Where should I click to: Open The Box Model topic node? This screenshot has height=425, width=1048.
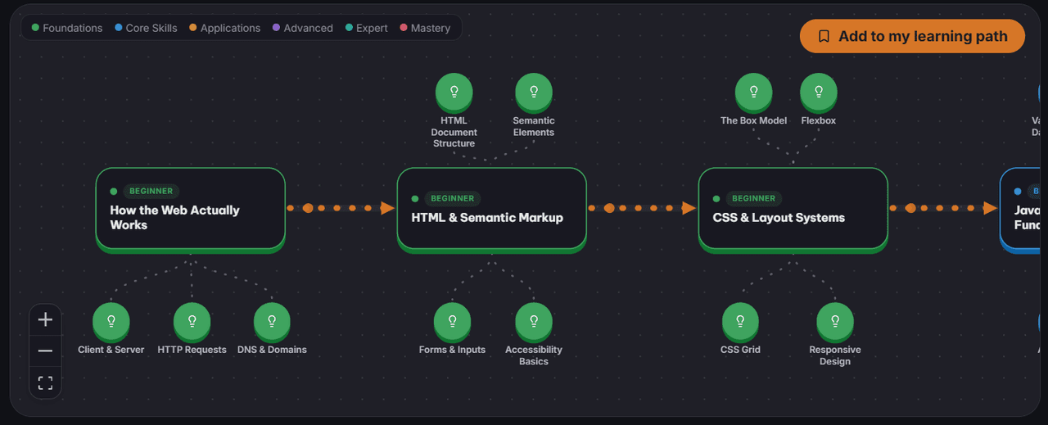(x=753, y=92)
